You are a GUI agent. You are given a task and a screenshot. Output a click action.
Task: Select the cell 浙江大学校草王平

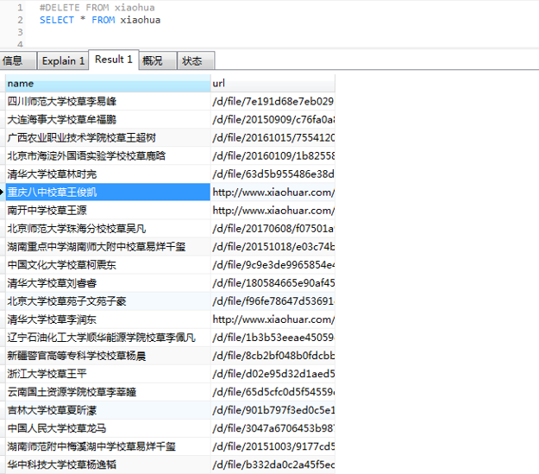[108, 374]
